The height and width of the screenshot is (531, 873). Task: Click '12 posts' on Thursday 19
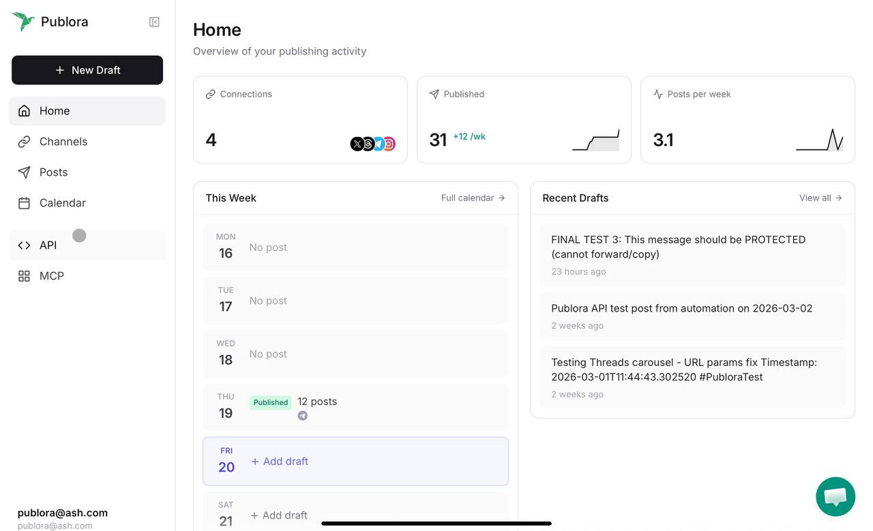317,401
